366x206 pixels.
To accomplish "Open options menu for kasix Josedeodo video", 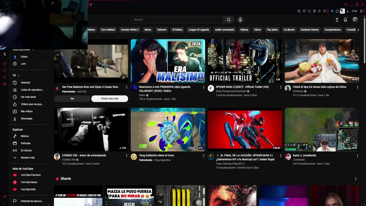I will coord(357,156).
